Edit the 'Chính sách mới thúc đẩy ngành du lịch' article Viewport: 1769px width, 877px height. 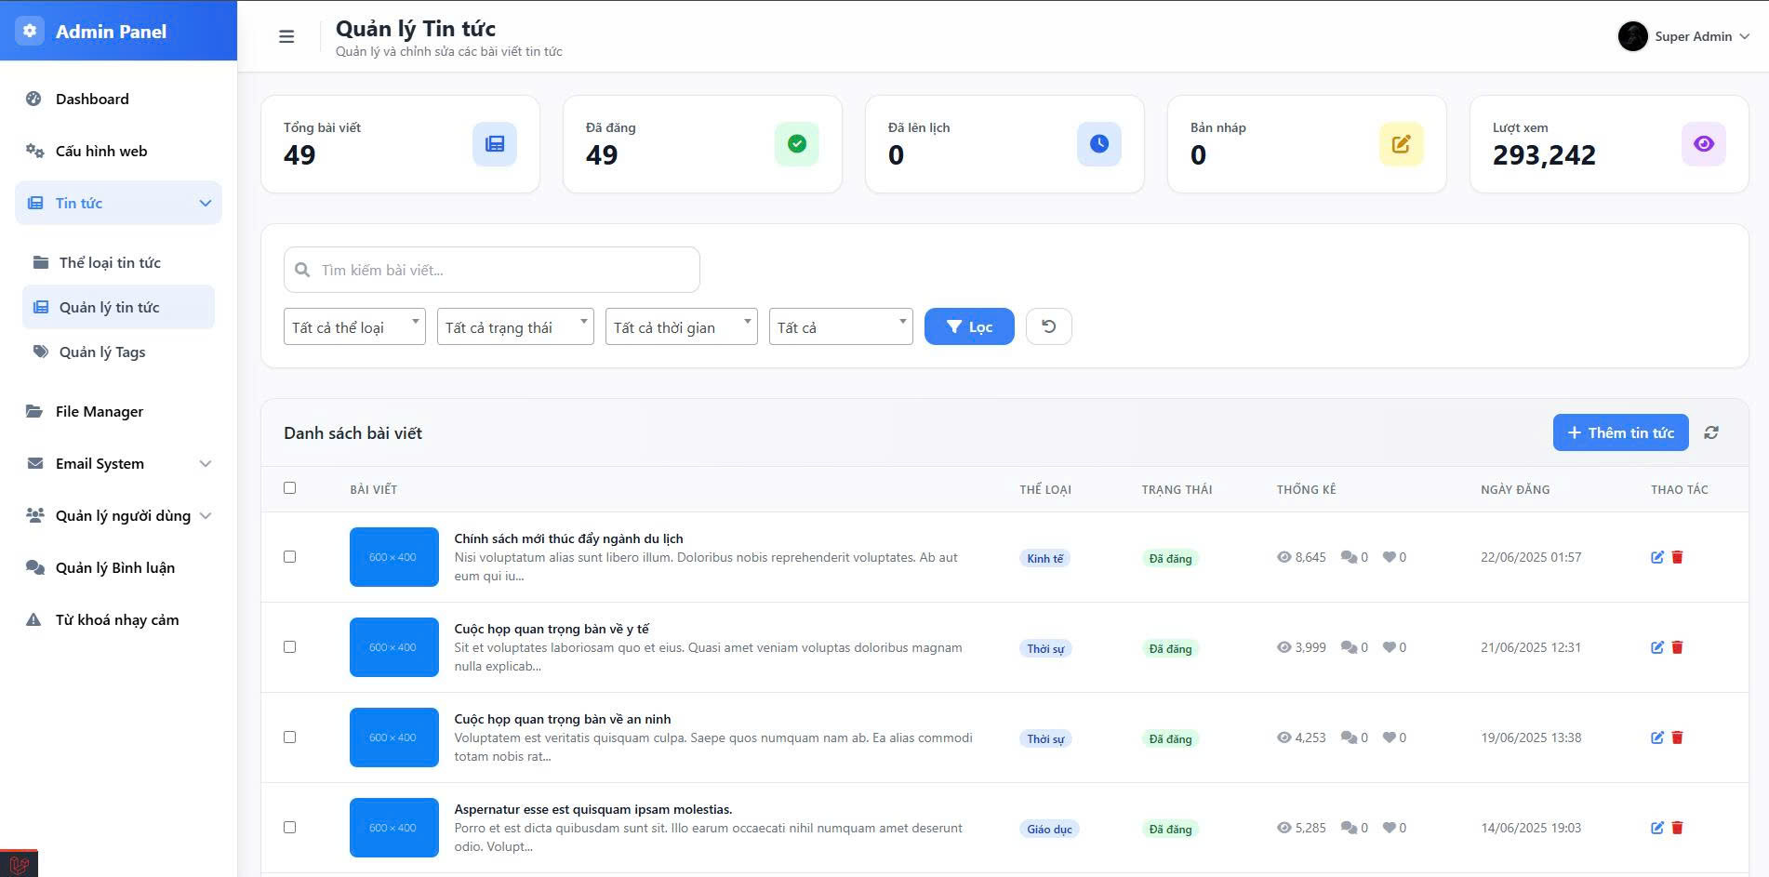pos(1656,557)
